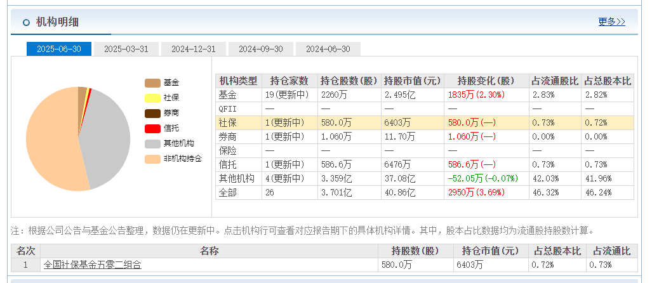Image resolution: width=652 pixels, height=283 pixels.
Task: Select the 券商 institution row
Action: [425, 136]
